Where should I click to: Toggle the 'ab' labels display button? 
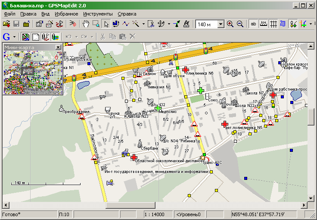[253, 24]
